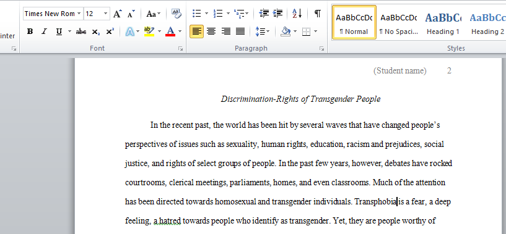Click the word "courtrooms" in the paragraph
The image size is (506, 234).
tap(146, 183)
